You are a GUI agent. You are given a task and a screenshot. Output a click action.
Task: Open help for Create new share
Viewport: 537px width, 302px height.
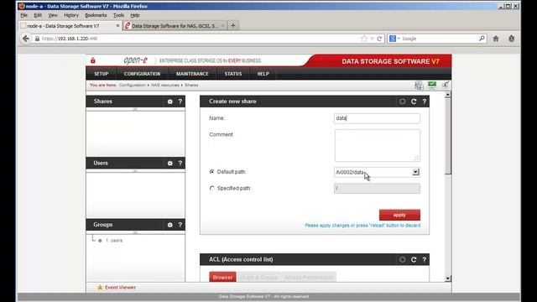tap(425, 102)
